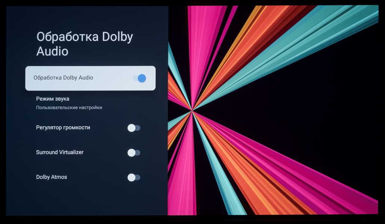Click the Обработка Dolby Audio page title
This screenshot has width=385, height=224.
click(x=85, y=44)
